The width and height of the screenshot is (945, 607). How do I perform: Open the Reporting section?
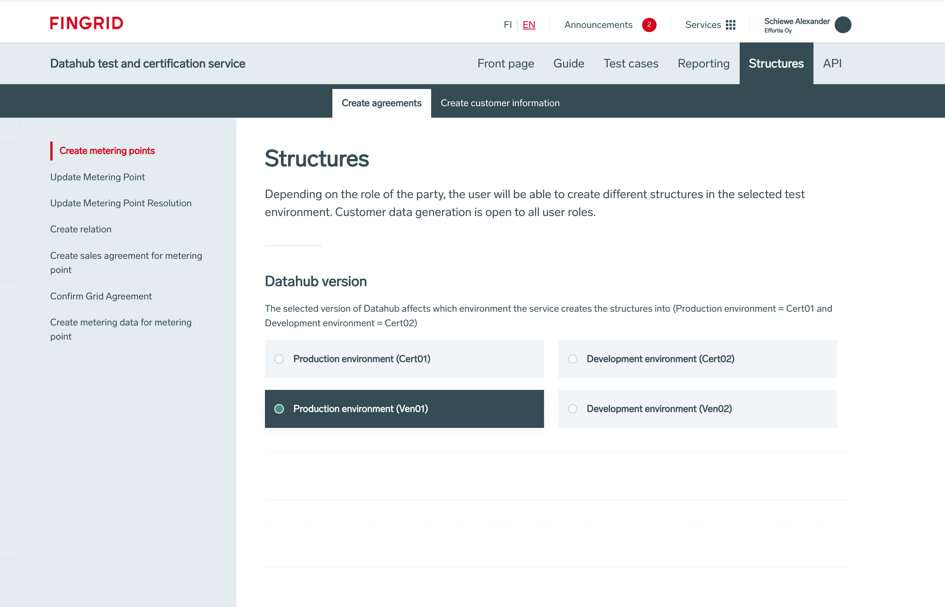(704, 63)
